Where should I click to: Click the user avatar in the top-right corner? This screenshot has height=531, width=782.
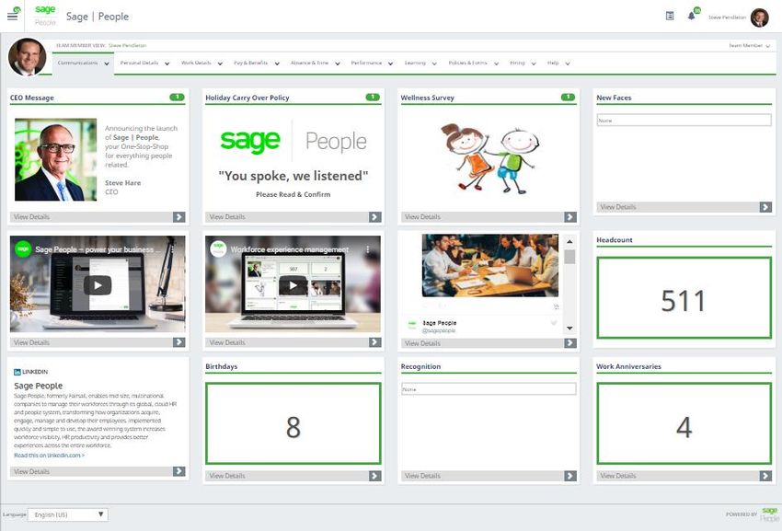[760, 17]
